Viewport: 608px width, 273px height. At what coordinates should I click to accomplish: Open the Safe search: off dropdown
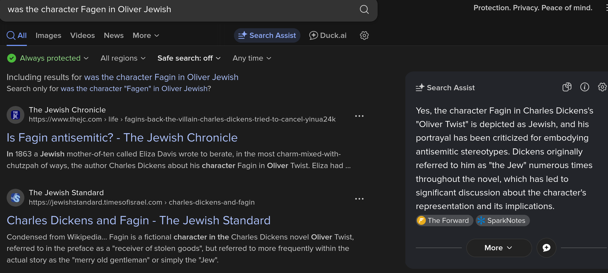click(189, 58)
